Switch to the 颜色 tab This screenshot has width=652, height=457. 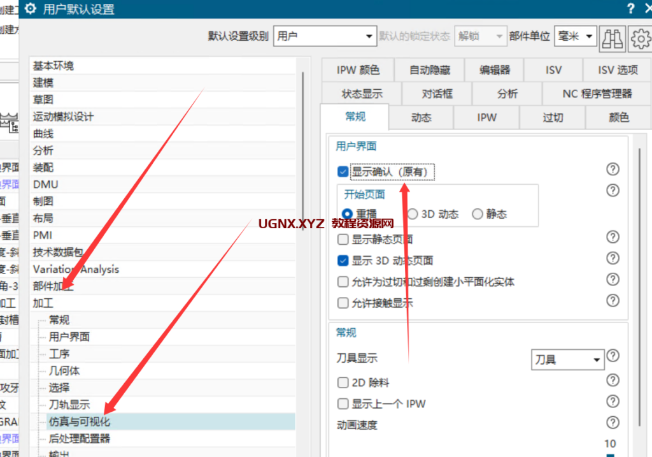pos(617,117)
